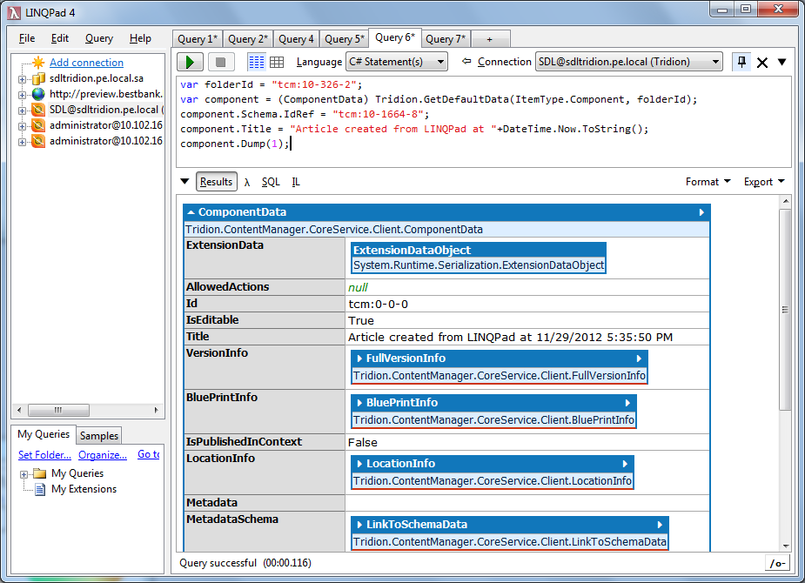The width and height of the screenshot is (805, 583).
Task: Run the query with the green Execute button
Action: tap(191, 62)
